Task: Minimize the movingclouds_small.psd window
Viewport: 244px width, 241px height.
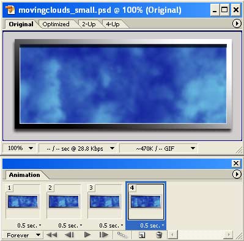Action: click(215, 10)
